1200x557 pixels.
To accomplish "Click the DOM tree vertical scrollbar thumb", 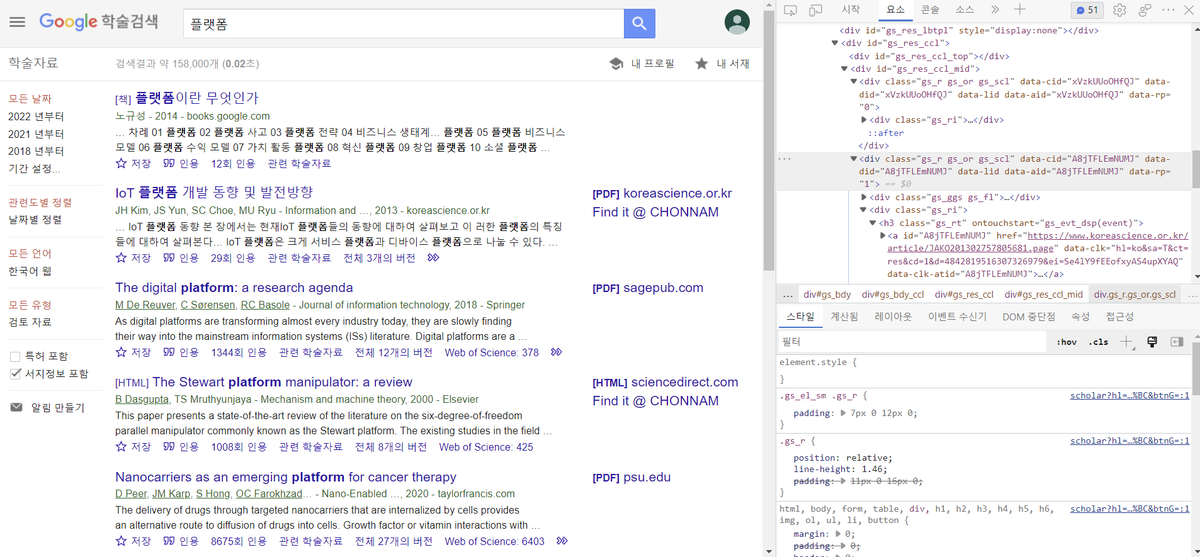I will (x=1196, y=169).
